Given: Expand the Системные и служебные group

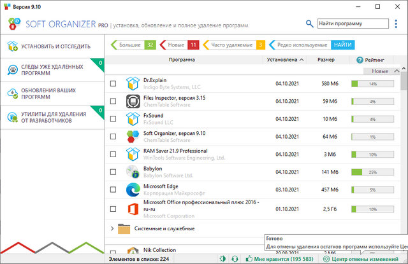Looking at the screenshot, I should [112, 228].
